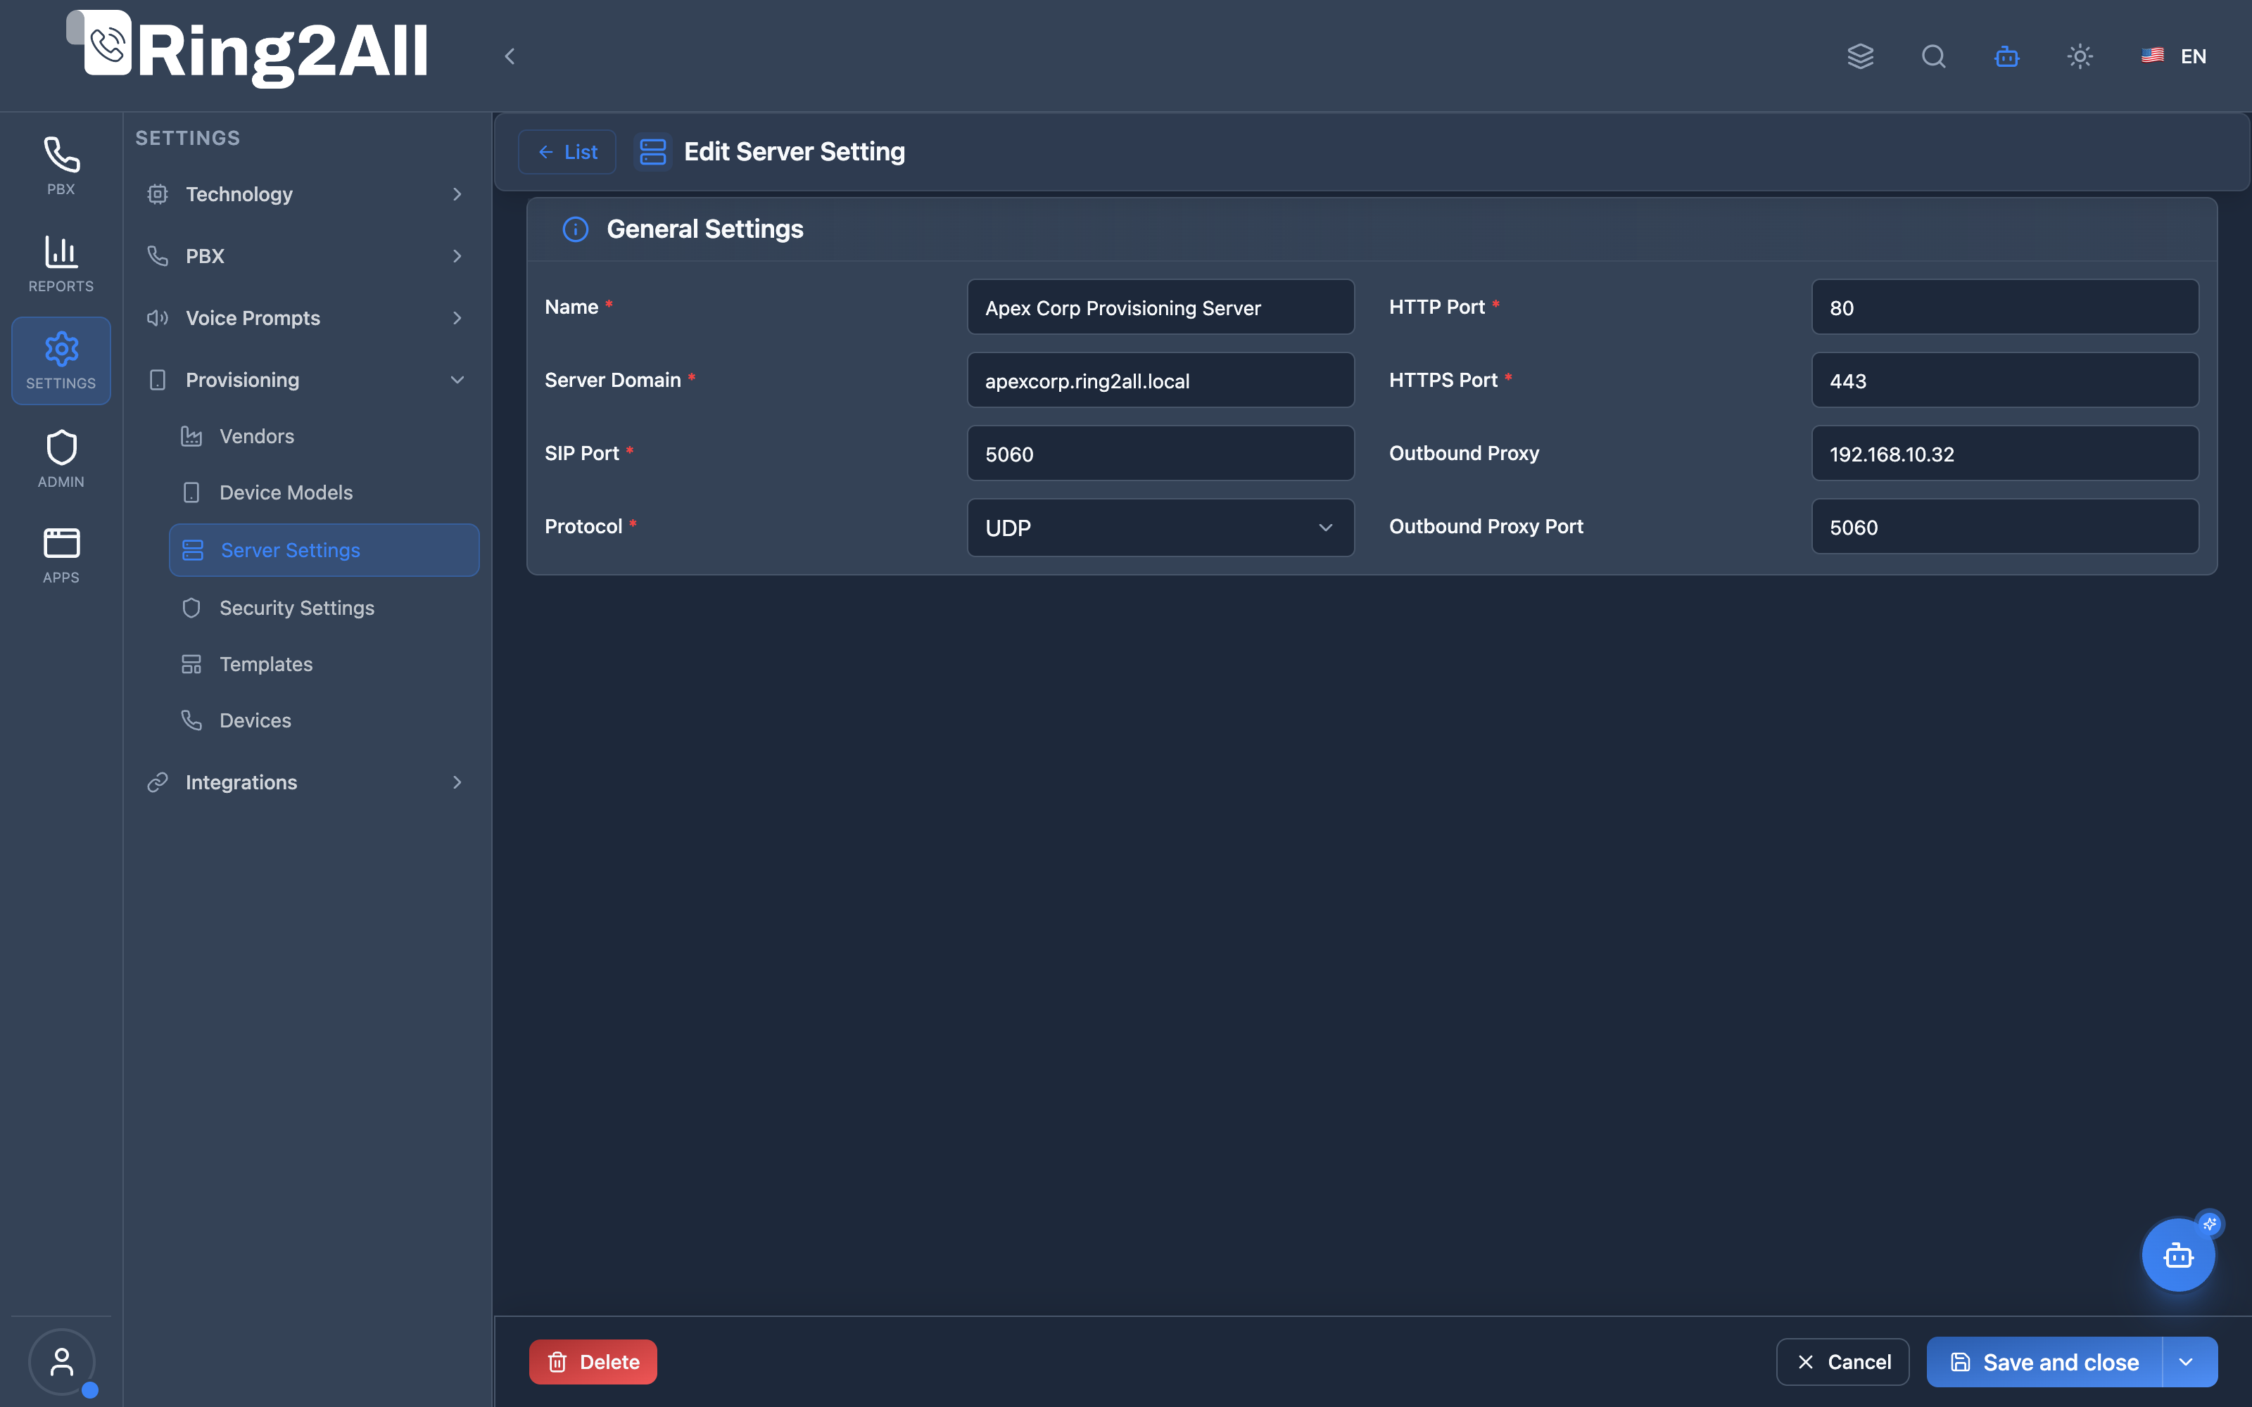
Task: Click the Name input field
Action: (x=1160, y=307)
